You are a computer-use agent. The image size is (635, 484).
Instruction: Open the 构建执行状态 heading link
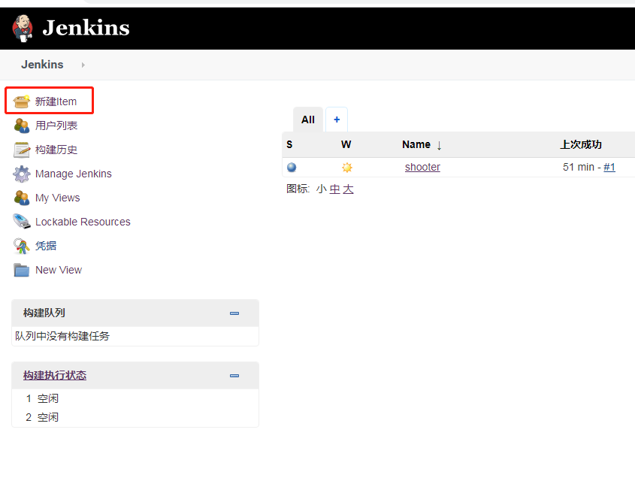[55, 376]
